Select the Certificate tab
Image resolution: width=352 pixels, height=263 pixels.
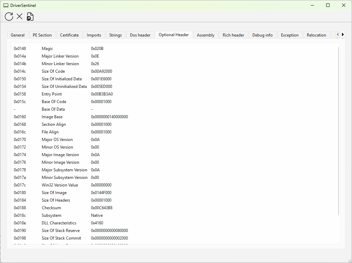(x=69, y=35)
